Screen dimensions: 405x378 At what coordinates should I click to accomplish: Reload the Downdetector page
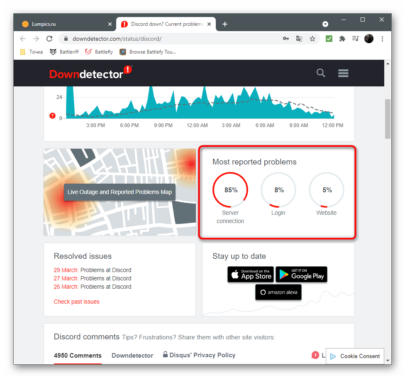pyautogui.click(x=49, y=39)
